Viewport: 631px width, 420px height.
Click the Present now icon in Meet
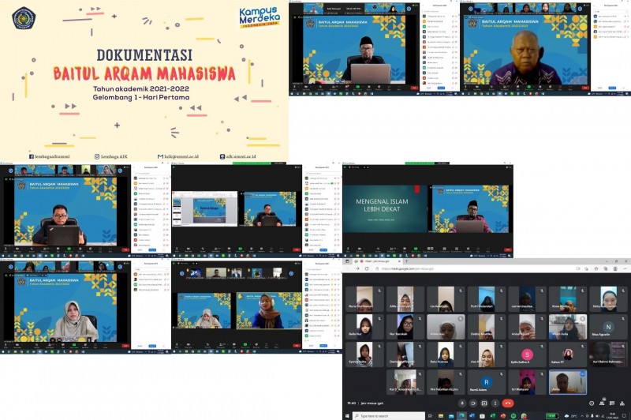pos(484,403)
